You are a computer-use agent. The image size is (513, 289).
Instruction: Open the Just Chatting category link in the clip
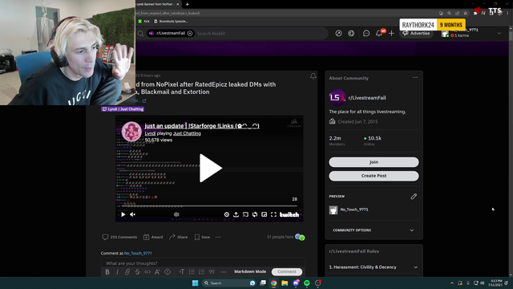click(187, 133)
